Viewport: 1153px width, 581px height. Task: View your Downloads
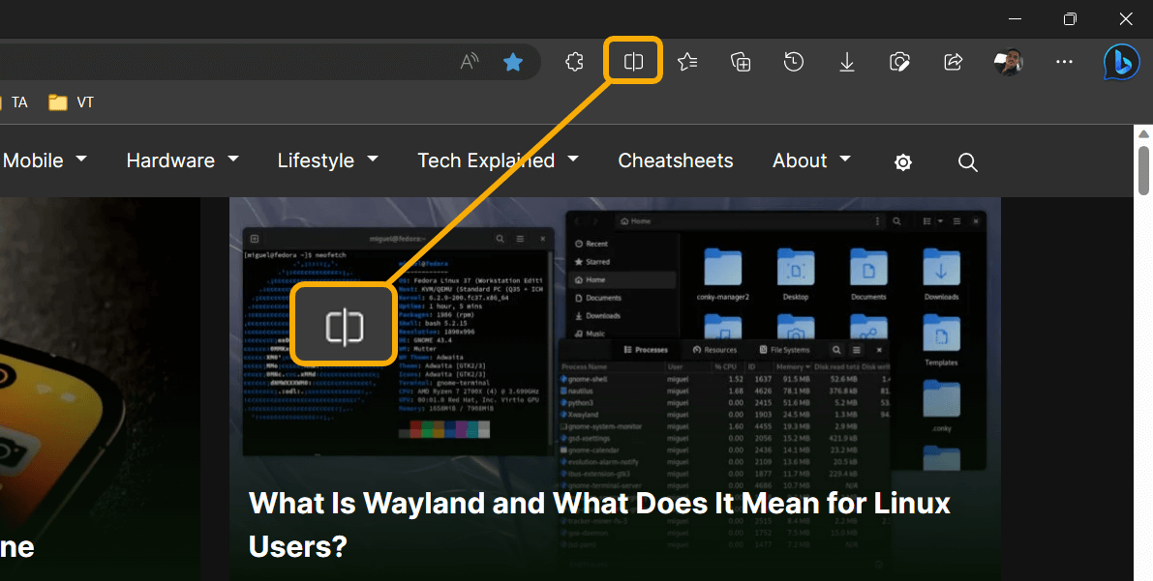point(846,61)
